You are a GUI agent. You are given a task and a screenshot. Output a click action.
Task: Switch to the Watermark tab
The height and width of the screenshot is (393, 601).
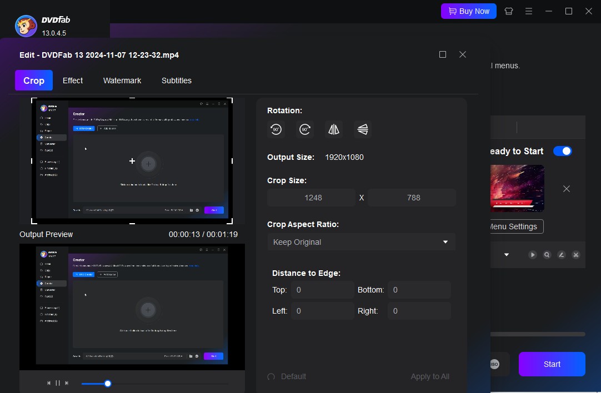[x=122, y=80]
